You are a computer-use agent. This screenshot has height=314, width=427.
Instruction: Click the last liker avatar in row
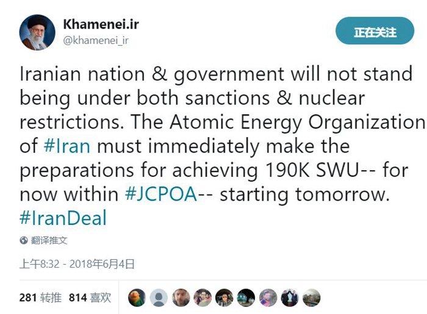(311, 298)
